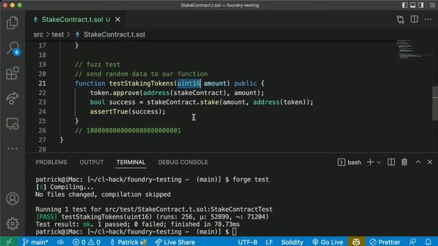The image size is (438, 246).
Task: Open the Search view with badge 6
Action: [13, 49]
